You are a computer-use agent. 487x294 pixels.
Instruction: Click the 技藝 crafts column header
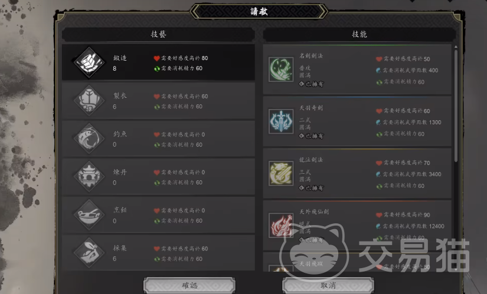[158, 34]
